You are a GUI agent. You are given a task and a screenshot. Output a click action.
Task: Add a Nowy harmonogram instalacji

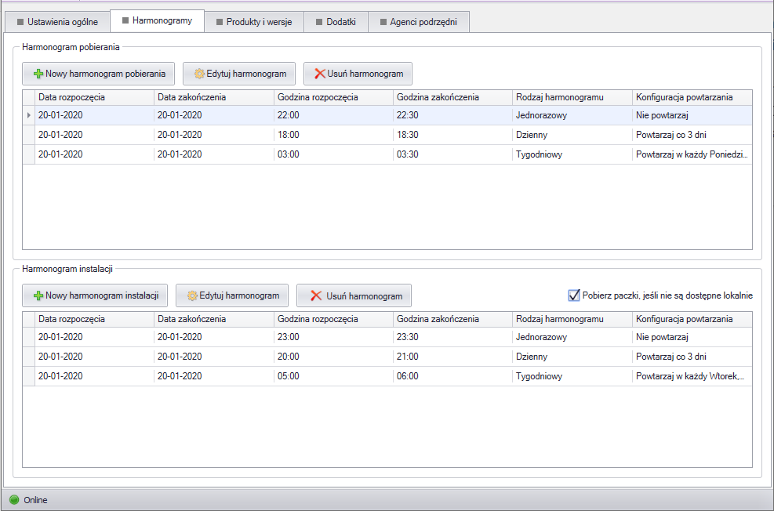click(x=95, y=296)
